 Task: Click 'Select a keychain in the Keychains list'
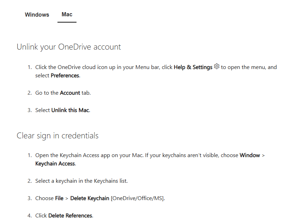[81, 181]
